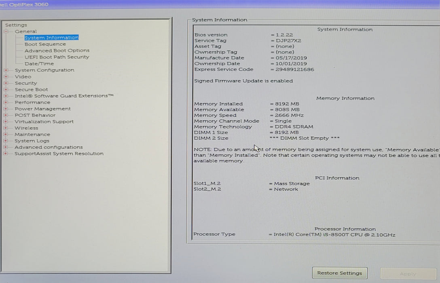Expand the Video settings node
Image resolution: width=440 pixels, height=283 pixels.
[x=6, y=76]
